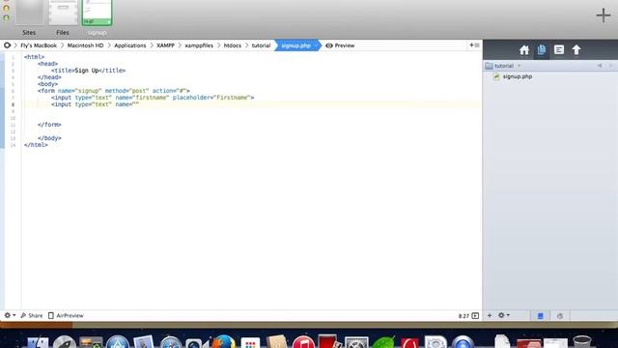Screen dimensions: 618x348
Task: Open Coda green leaf Dock icon
Action: click(x=383, y=341)
